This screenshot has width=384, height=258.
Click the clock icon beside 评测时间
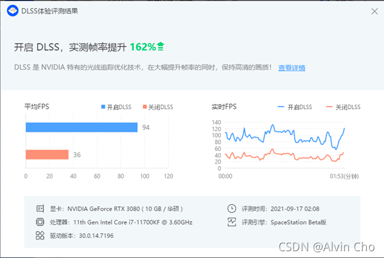coord(231,209)
